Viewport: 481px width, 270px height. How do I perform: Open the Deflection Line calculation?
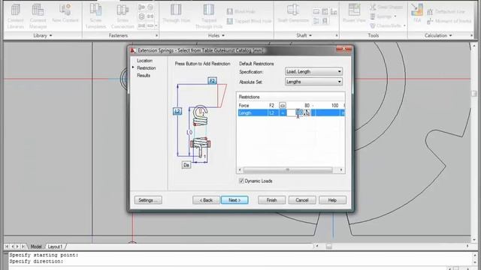(446, 12)
